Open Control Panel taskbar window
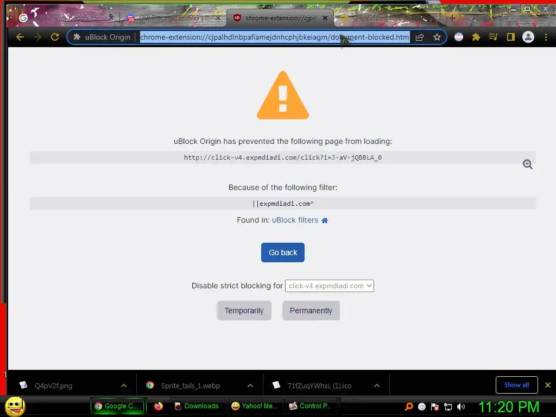 pyautogui.click(x=311, y=406)
